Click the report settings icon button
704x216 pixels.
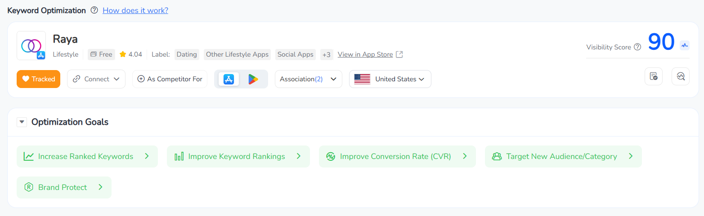[653, 76]
